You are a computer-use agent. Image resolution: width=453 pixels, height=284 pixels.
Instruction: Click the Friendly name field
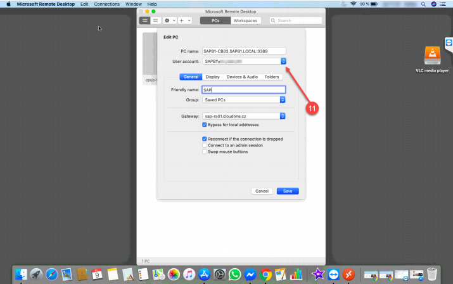click(x=244, y=89)
